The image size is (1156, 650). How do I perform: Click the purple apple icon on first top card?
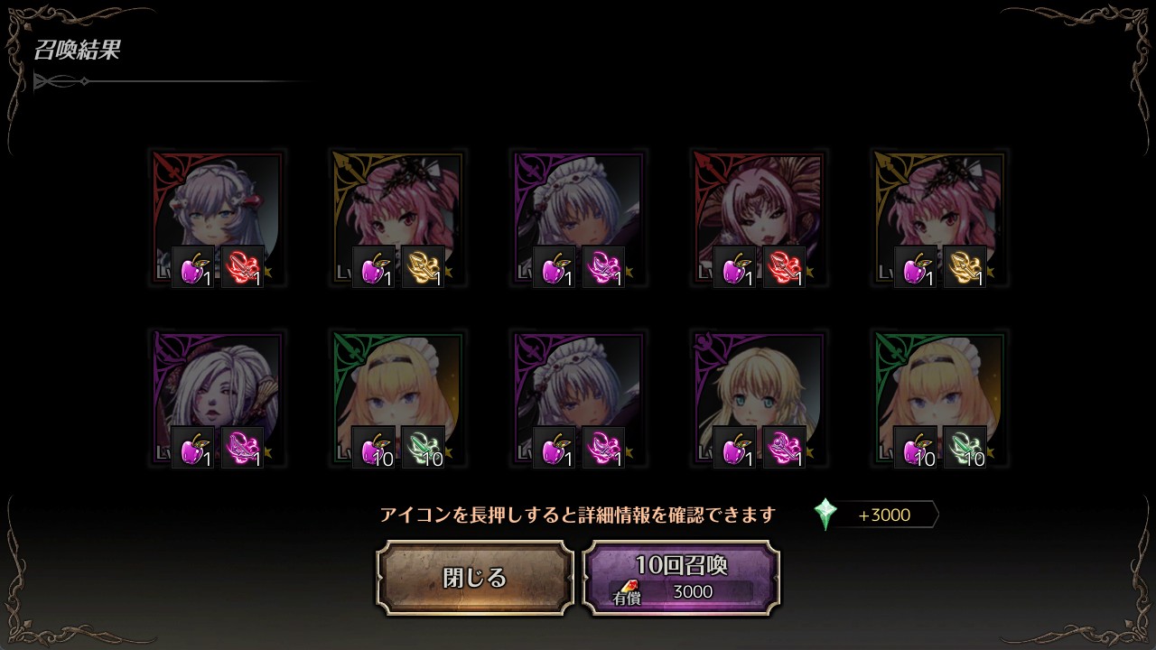pos(193,267)
